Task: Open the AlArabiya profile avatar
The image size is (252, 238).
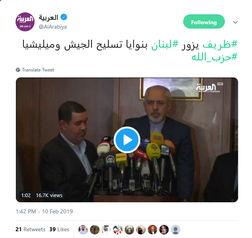Action: 25,22
